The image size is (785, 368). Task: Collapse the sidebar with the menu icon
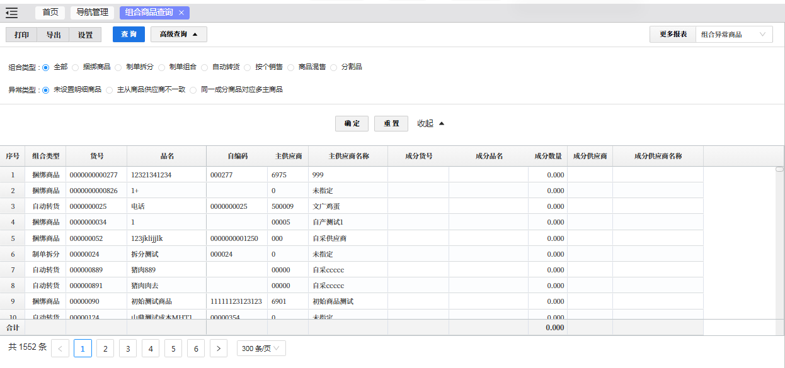pyautogui.click(x=11, y=13)
